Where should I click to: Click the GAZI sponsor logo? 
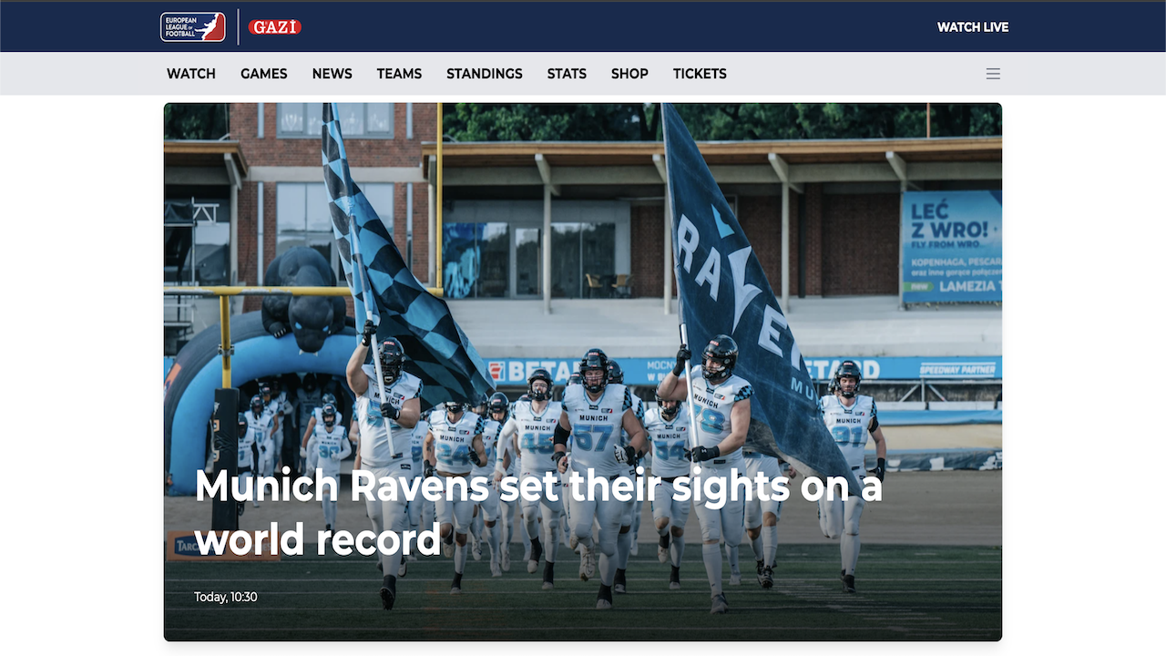pyautogui.click(x=275, y=26)
